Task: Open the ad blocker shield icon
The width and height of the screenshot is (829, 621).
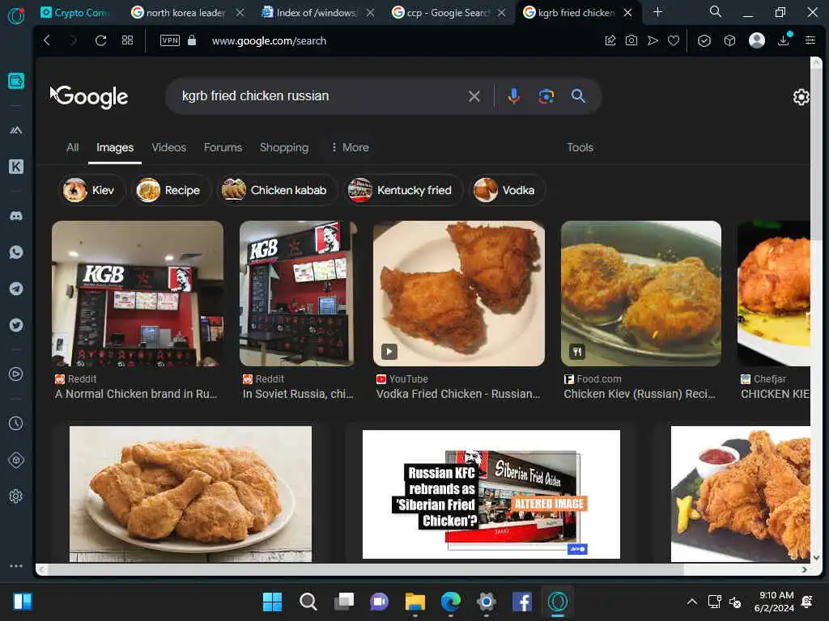Action: (704, 40)
